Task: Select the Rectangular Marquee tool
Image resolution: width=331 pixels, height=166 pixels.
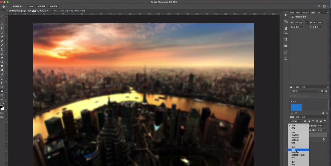Action: 2,20
